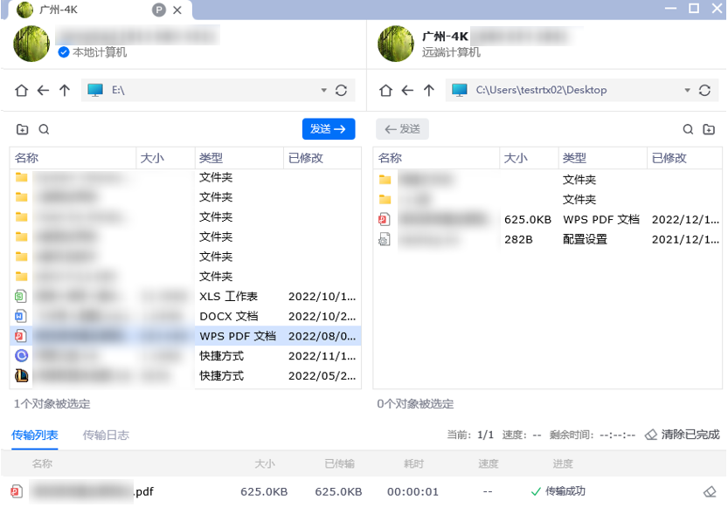The width and height of the screenshot is (728, 521).
Task: Click the search icon on the remote panel
Action: coord(688,128)
